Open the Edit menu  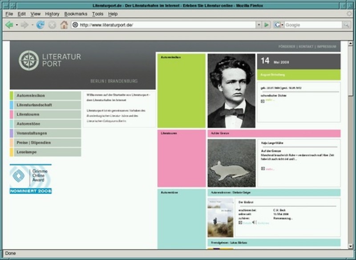pyautogui.click(x=21, y=14)
